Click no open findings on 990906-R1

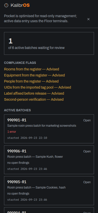pyautogui.click(x=18, y=163)
